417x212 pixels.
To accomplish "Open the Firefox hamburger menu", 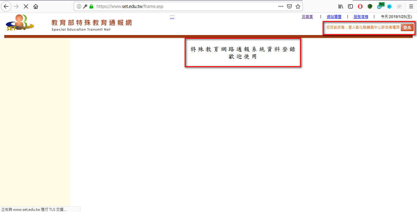I will click(411, 6).
